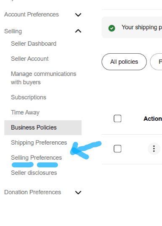Image resolution: width=162 pixels, height=226 pixels.
Task: Open the three-dot actions menu in policy row
Action: tap(154, 148)
